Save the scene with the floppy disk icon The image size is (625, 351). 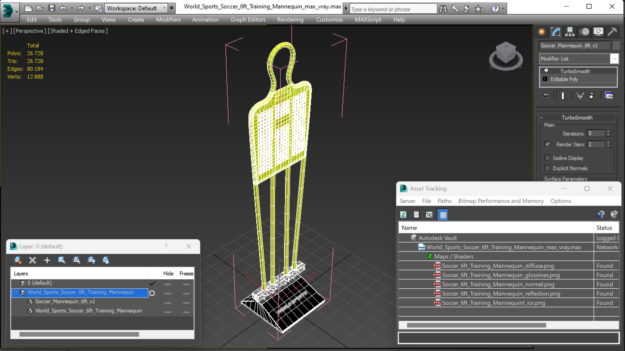(x=51, y=8)
